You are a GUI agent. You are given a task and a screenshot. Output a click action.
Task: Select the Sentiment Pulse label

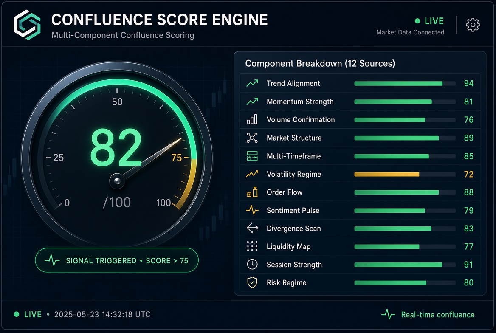[x=293, y=211]
